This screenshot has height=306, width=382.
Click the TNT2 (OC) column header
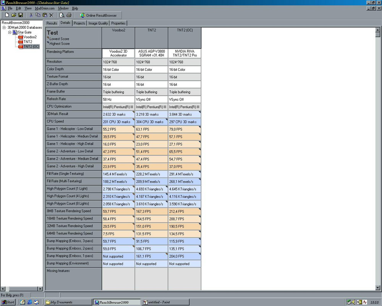coord(185,38)
